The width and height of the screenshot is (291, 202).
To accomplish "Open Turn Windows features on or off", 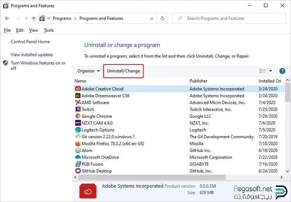I will (38, 66).
